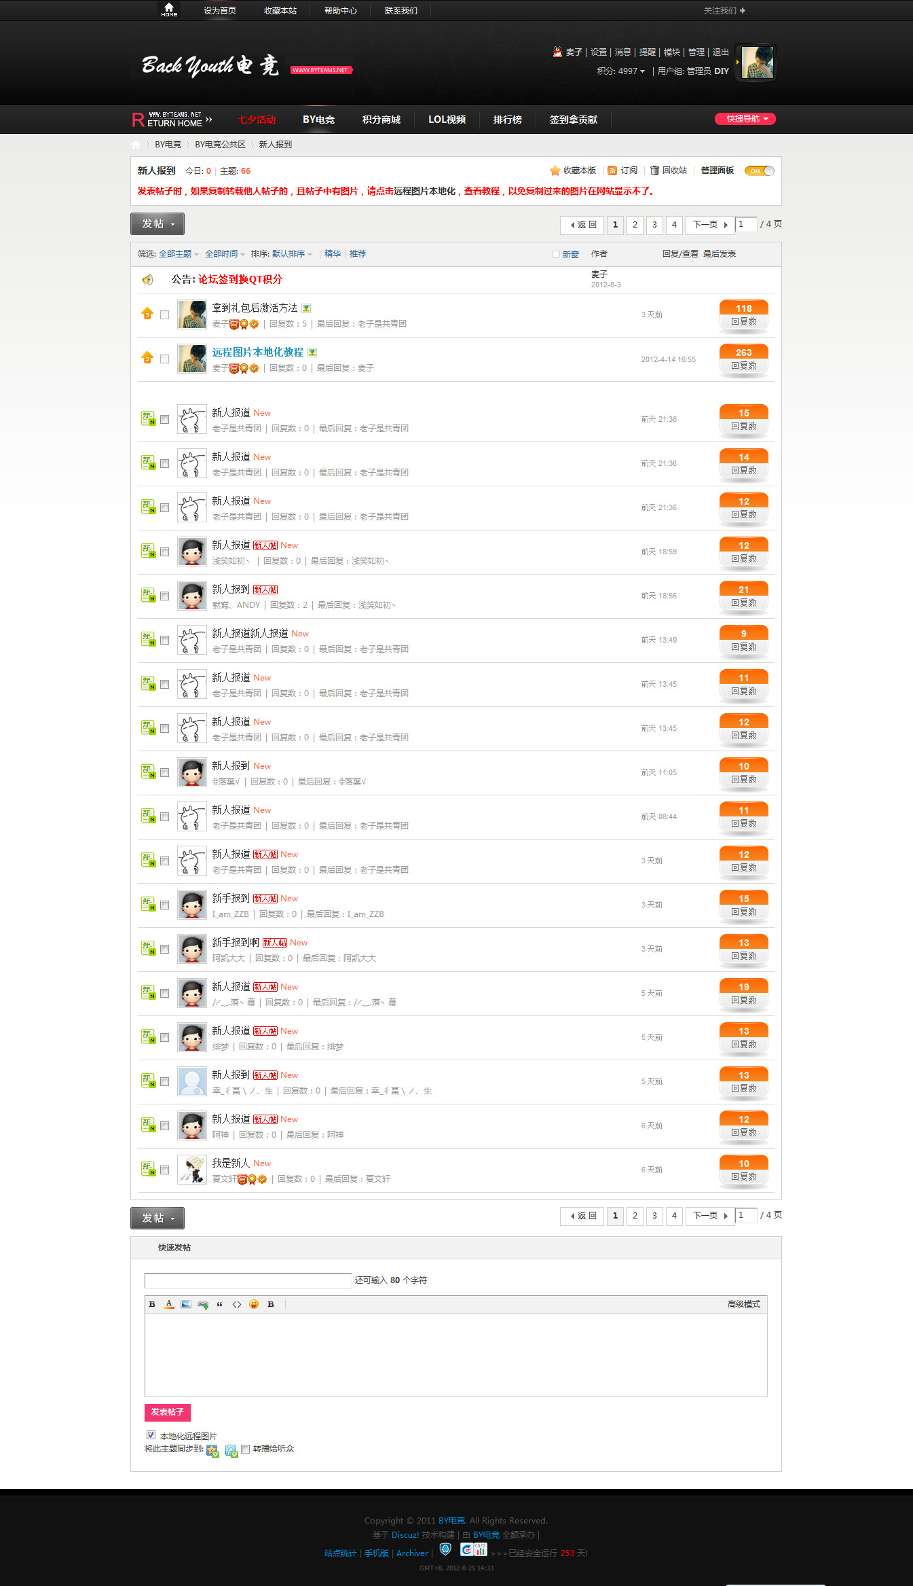913x1586 pixels.
Task: Click the insert image icon in editor
Action: pyautogui.click(x=186, y=1304)
